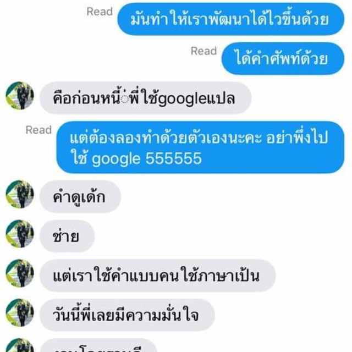The width and height of the screenshot is (352, 352).
Task: Tap 'Read' label beside 'ได้คำศัพท์ด้วย'
Action: (x=204, y=51)
